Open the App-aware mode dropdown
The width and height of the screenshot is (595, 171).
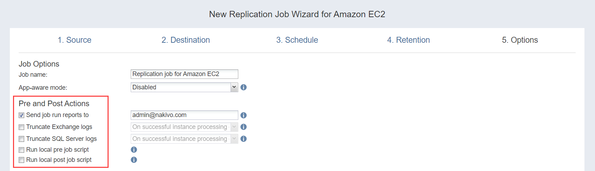click(234, 87)
